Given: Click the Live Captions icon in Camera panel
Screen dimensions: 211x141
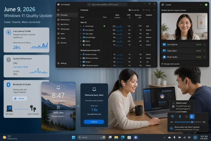Looking at the screenshot, I should (x=164, y=44).
